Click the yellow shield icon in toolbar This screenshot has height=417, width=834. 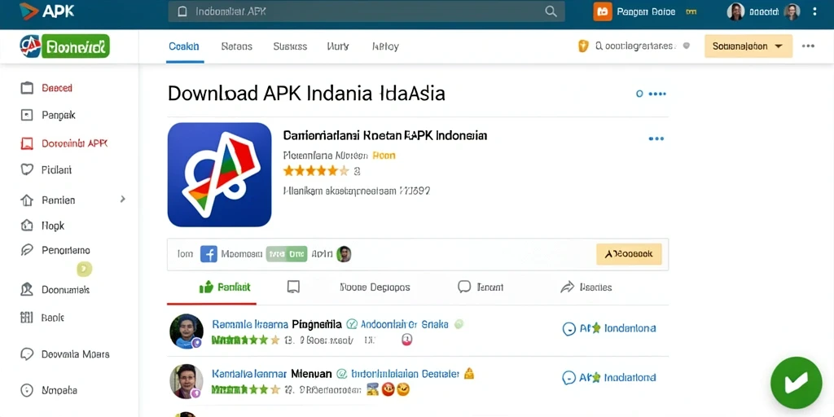[x=583, y=46]
